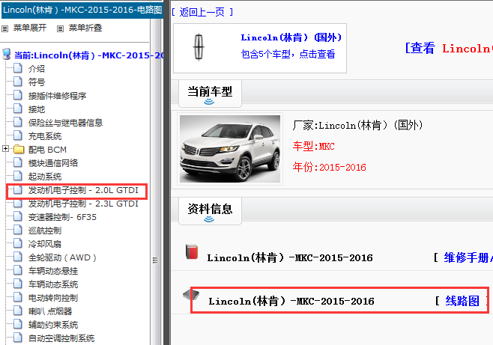Click the computer icon beside 当前:Lincoln root node
493x345 pixels.
pos(7,55)
